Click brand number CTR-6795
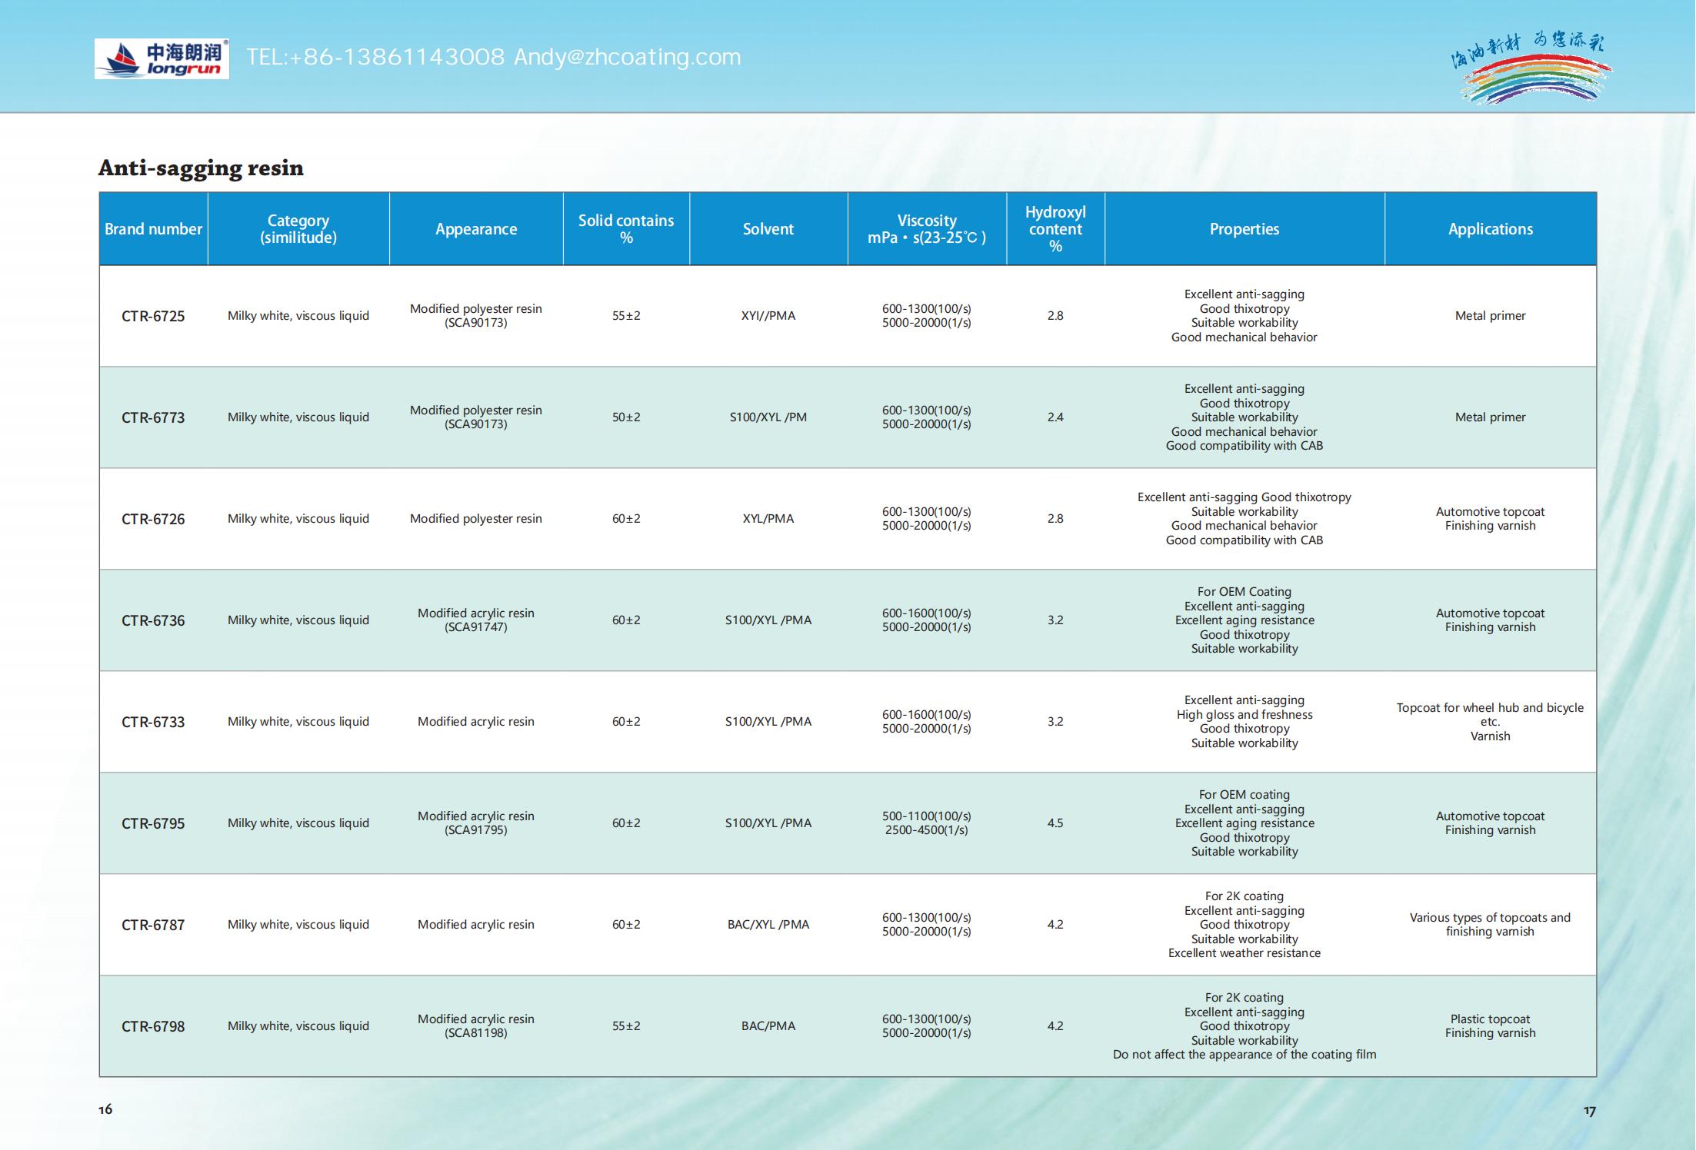This screenshot has height=1150, width=1696. tap(153, 823)
